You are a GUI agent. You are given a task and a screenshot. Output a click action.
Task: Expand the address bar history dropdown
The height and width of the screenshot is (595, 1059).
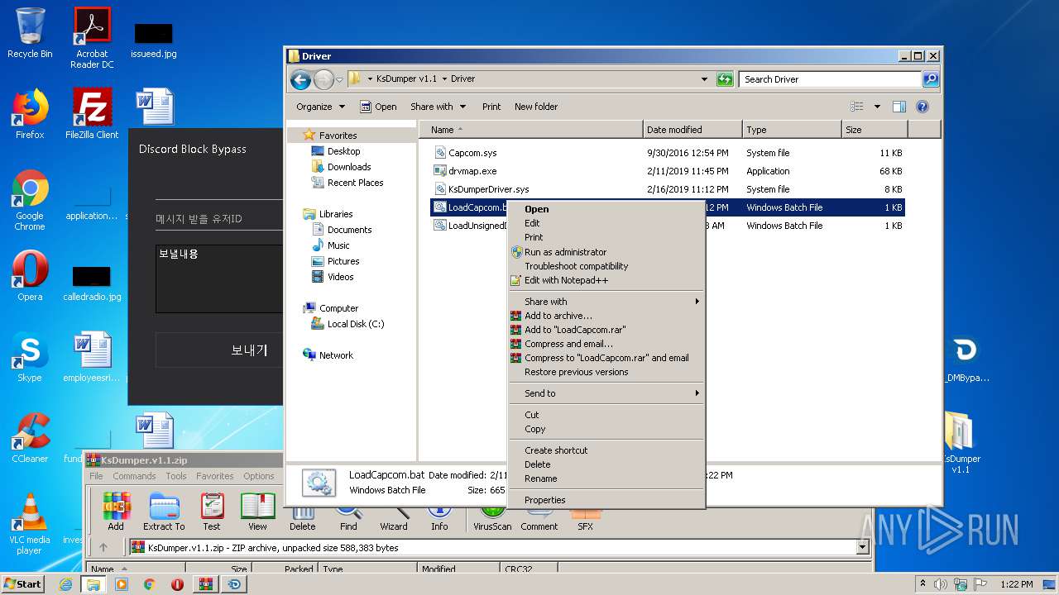(704, 79)
